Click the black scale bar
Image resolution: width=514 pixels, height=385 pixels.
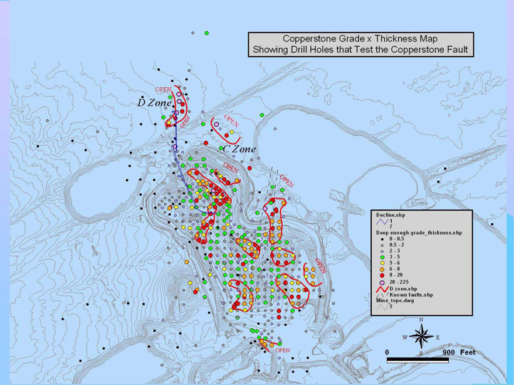tap(417, 360)
